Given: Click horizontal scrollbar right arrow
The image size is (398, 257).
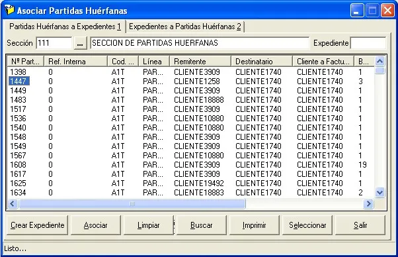Looking at the screenshot, I should (368, 203).
